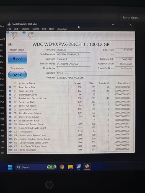Open the Help menu

[51, 29]
